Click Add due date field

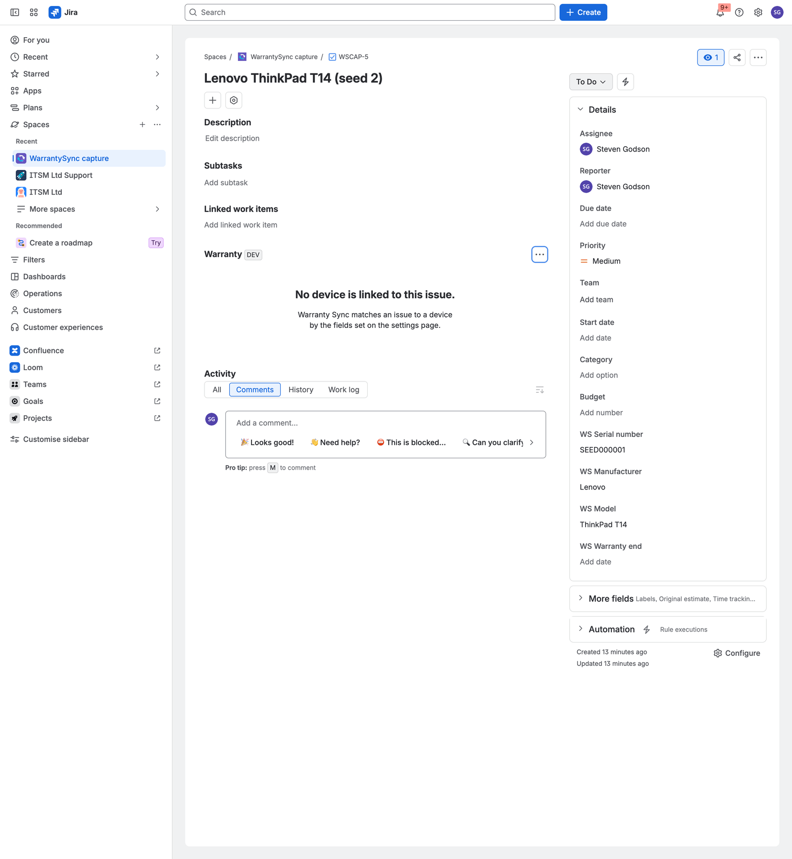(x=603, y=224)
